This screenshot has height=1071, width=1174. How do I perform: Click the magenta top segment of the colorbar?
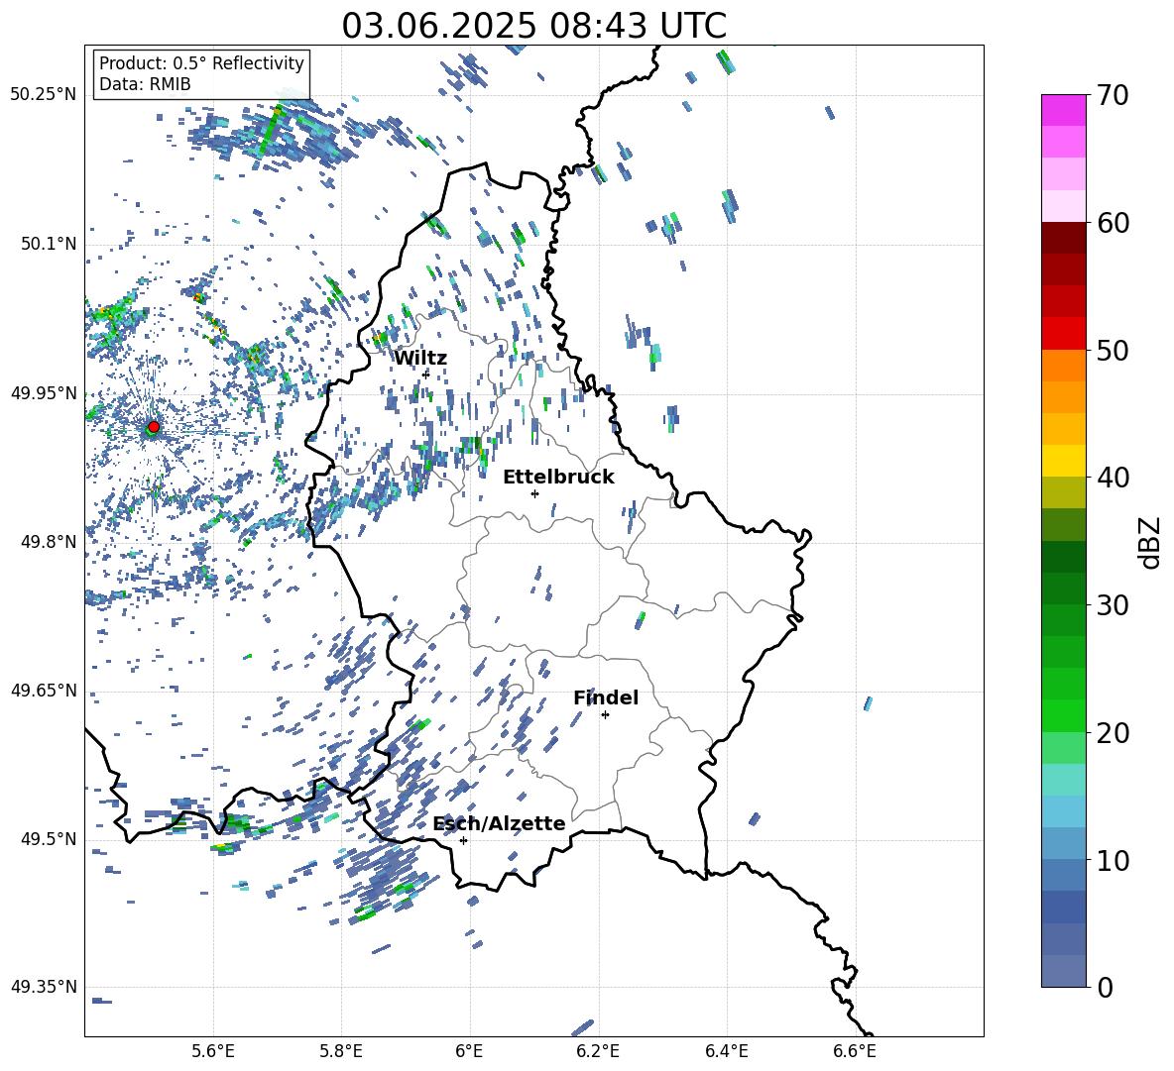[x=1063, y=110]
